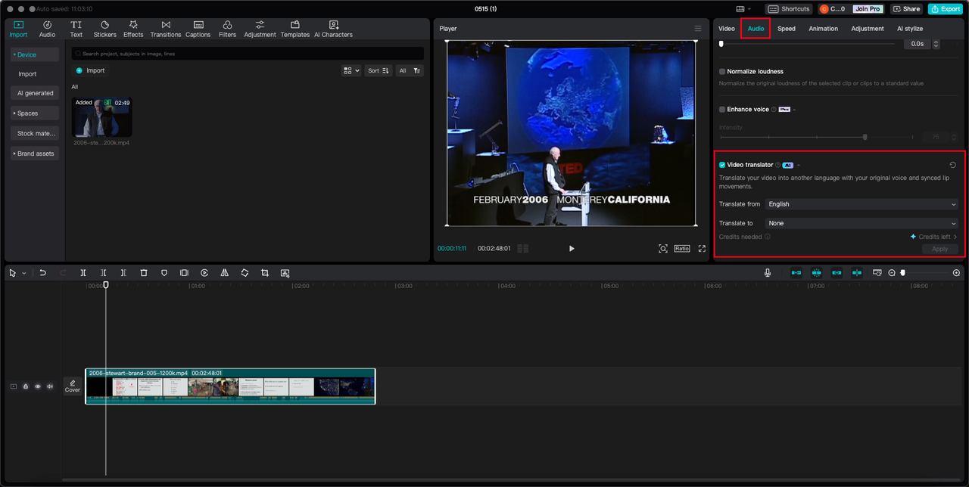Check the Enhance voice checkbox
969x487 pixels.
[722, 110]
